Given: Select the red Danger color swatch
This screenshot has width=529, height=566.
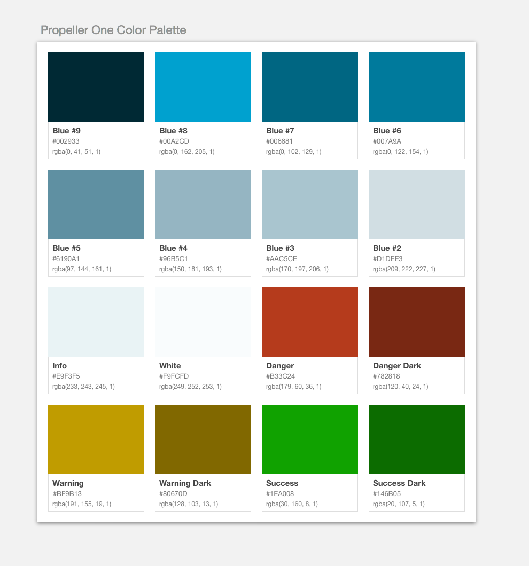Looking at the screenshot, I should click(x=310, y=322).
